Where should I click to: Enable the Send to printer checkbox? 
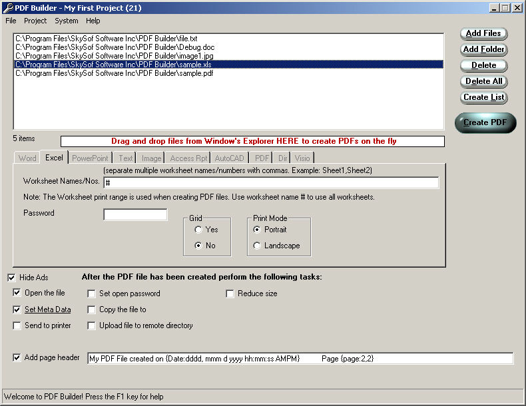point(17,325)
